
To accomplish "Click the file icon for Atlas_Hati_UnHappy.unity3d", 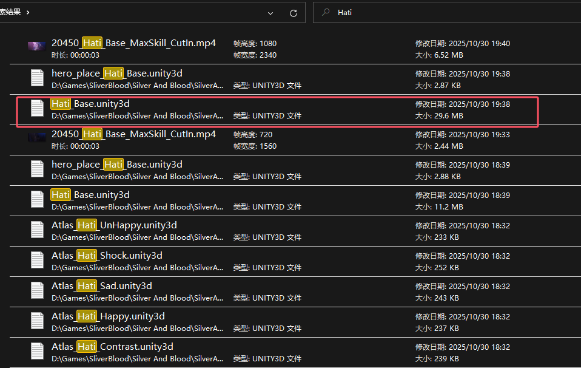I will 38,230.
